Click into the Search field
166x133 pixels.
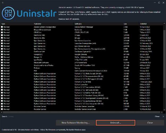[x=11, y=117]
